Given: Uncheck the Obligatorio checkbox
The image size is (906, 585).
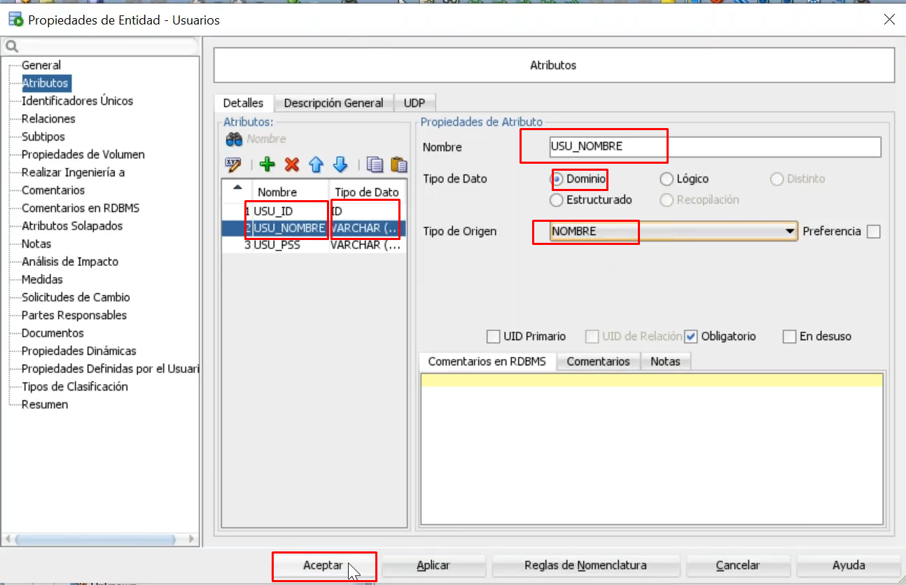Looking at the screenshot, I should tap(691, 337).
